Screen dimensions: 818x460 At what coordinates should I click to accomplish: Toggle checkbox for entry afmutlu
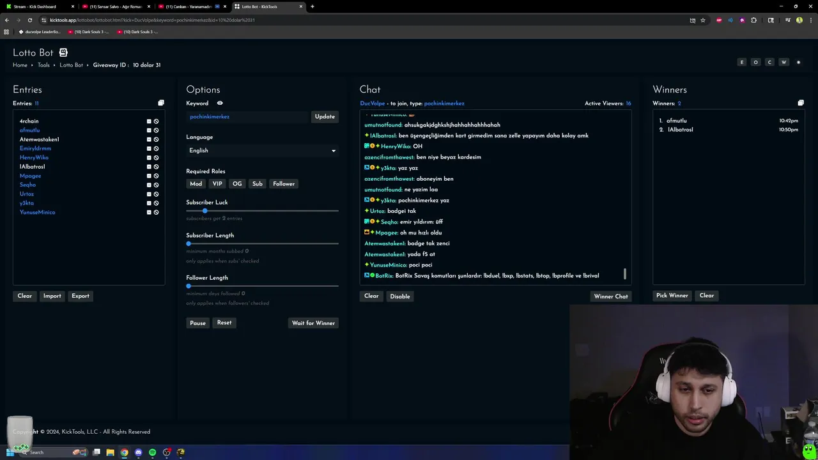(x=149, y=130)
